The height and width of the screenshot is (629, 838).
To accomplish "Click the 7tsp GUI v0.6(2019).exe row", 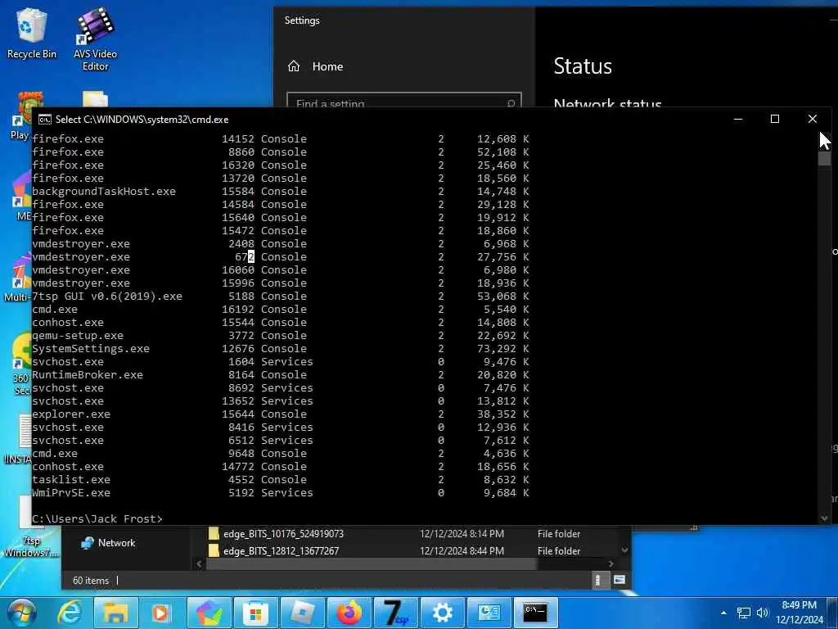I will (x=280, y=296).
